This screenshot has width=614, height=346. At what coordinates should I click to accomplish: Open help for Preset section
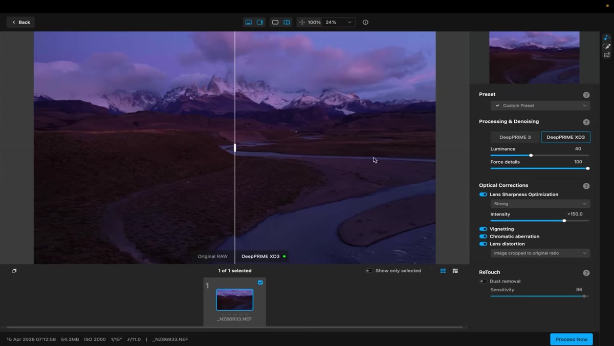coord(586,95)
